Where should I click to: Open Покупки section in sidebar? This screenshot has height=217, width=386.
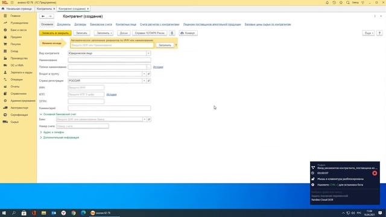[x=16, y=44]
